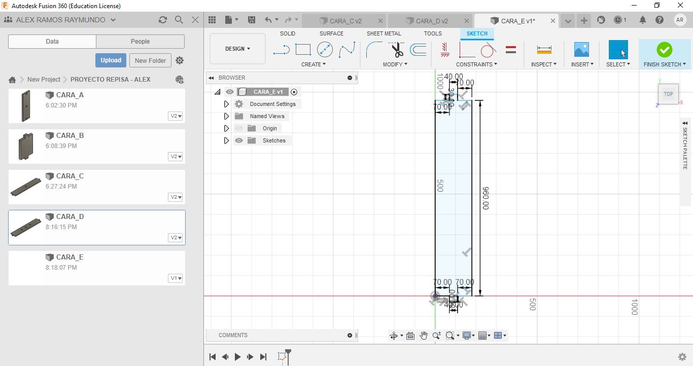
Task: Open version V2 dropdown for CARA_A
Action: [176, 116]
